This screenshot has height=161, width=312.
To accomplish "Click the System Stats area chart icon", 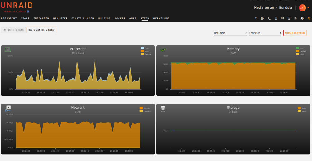I will click(x=30, y=30).
